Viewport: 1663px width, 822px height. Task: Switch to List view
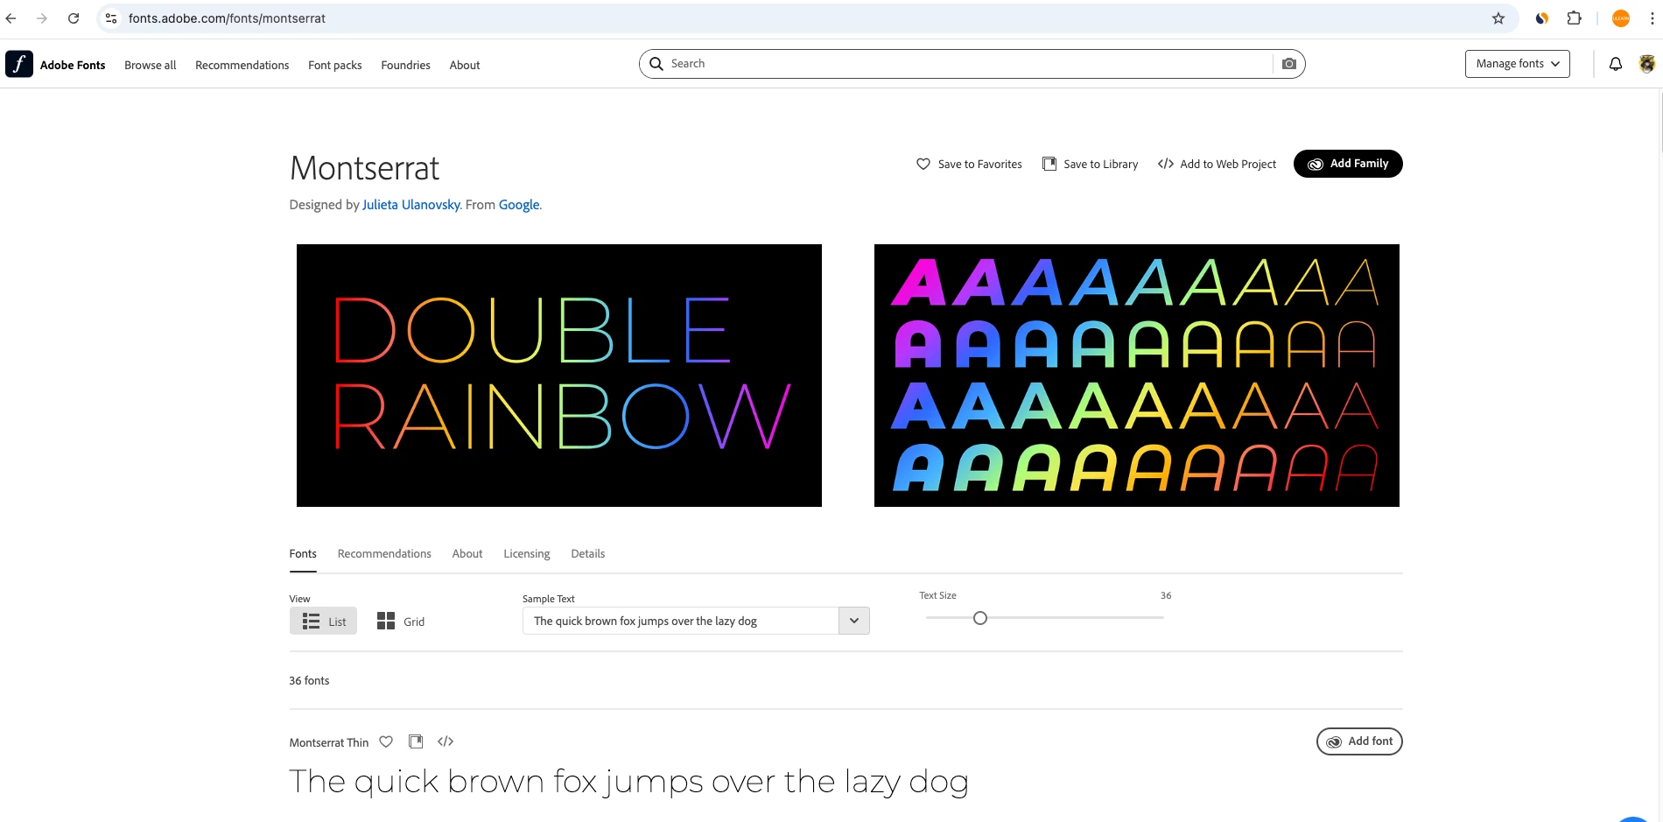pos(323,621)
